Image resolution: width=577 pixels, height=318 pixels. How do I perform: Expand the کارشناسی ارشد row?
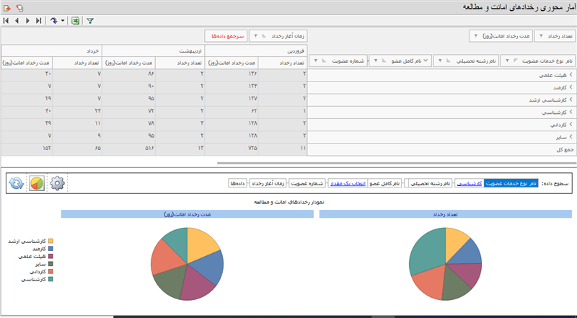(570, 100)
